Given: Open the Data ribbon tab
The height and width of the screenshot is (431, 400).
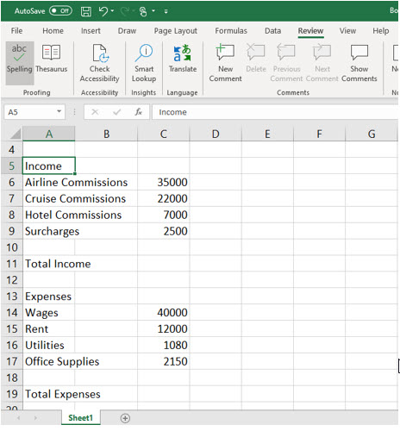Looking at the screenshot, I should [272, 31].
